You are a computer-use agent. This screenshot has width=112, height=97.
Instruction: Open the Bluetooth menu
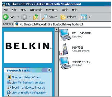point(36,10)
